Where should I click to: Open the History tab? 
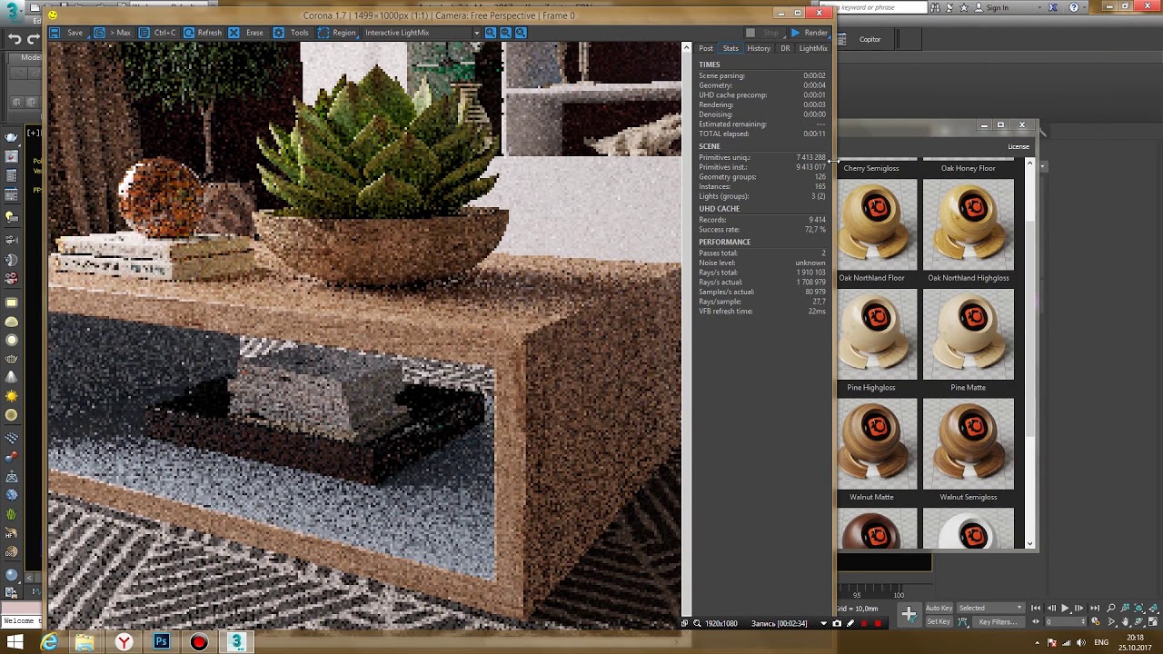click(759, 48)
